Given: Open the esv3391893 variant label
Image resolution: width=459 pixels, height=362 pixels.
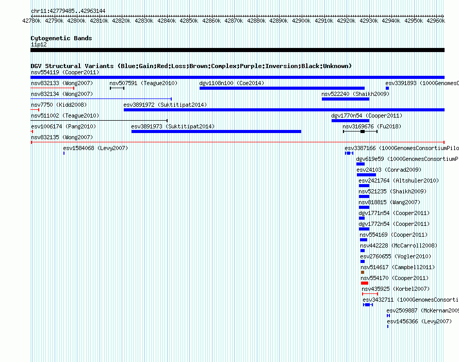Looking at the screenshot, I should [422, 83].
